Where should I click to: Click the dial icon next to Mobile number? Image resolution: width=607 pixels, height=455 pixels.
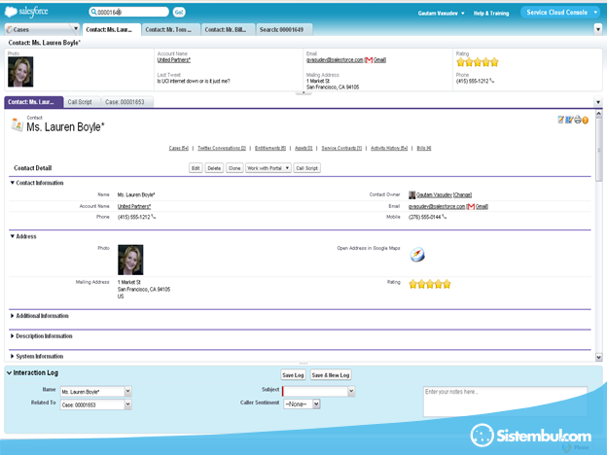(444, 217)
